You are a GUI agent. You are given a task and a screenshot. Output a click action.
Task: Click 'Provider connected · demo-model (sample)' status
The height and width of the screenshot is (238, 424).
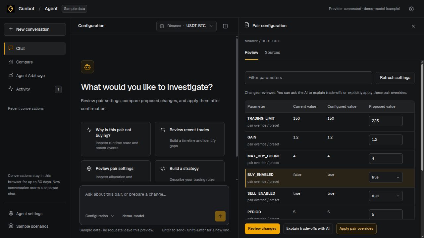coord(364,9)
